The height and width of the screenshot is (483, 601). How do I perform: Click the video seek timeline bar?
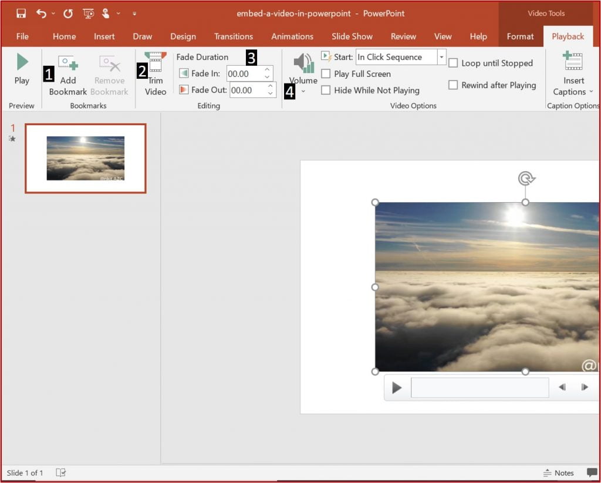480,387
